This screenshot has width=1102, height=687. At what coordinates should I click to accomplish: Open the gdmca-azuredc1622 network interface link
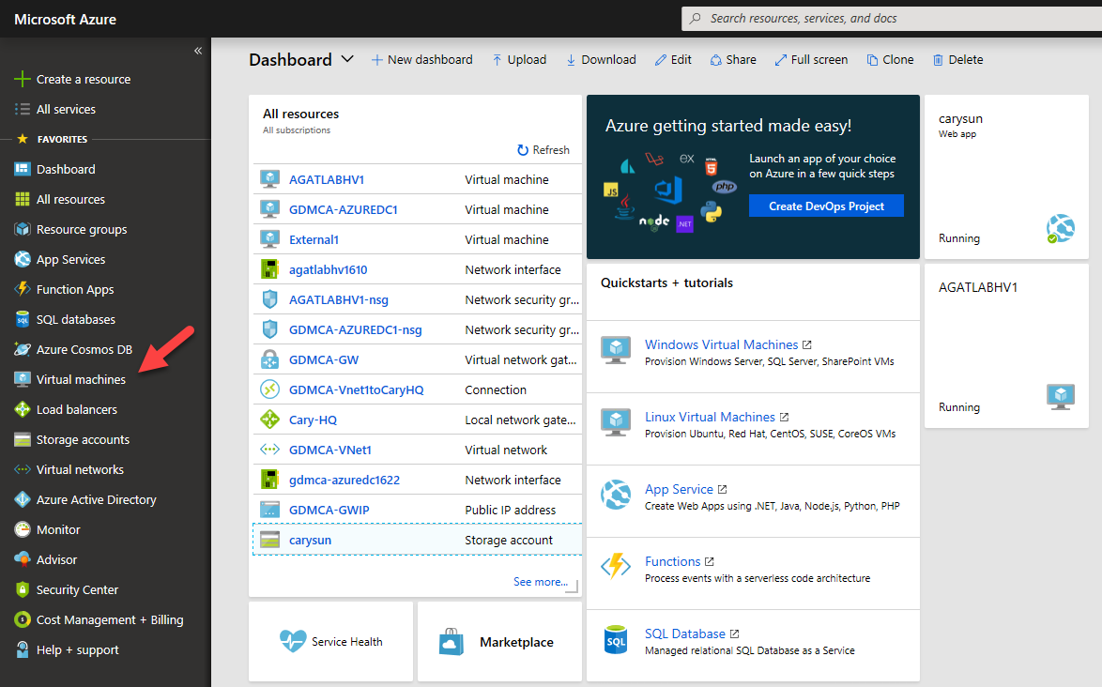[344, 480]
